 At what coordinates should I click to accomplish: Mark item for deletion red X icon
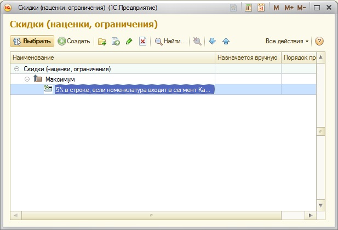pyautogui.click(x=142, y=42)
